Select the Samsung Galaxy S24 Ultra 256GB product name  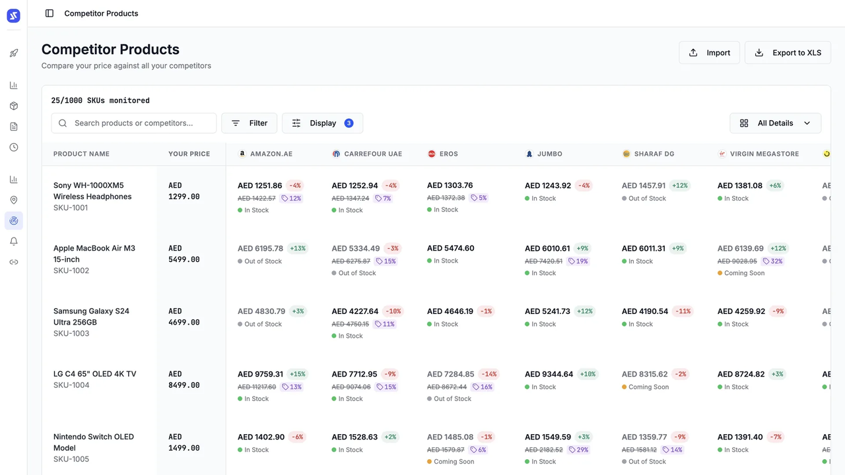pos(91,317)
